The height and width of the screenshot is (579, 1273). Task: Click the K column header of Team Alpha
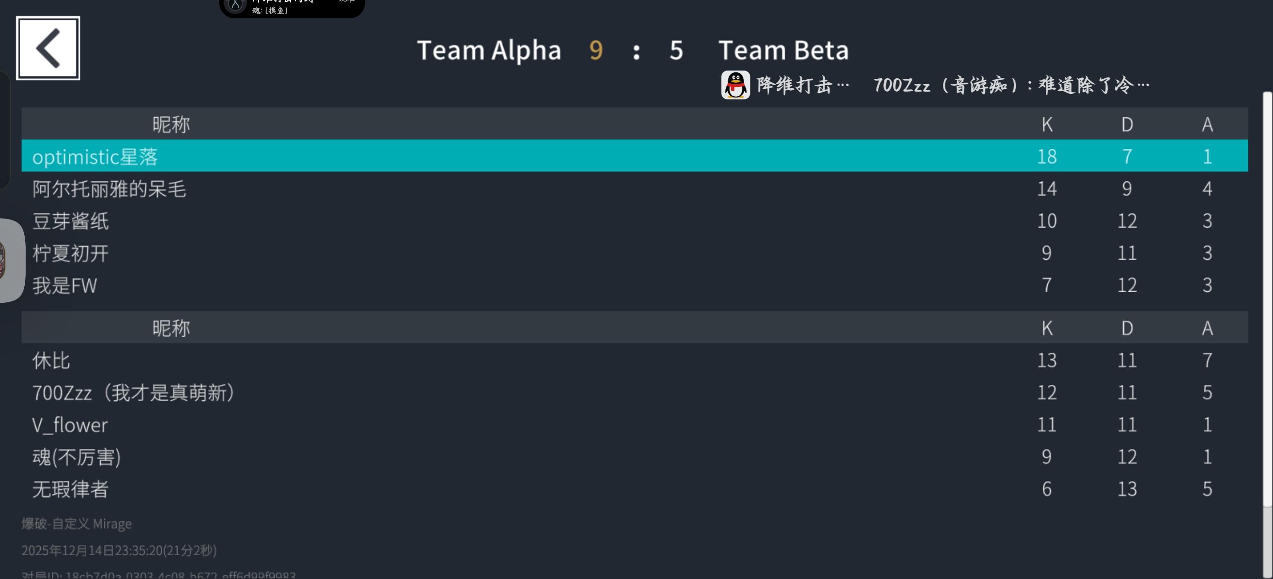tap(1047, 124)
